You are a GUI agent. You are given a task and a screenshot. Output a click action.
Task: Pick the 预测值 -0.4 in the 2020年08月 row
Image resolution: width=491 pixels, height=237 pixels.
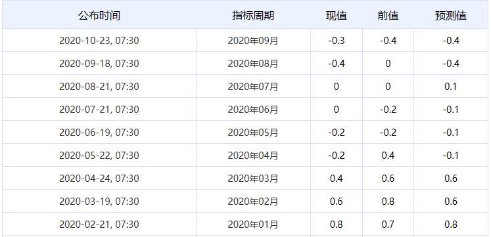point(451,64)
